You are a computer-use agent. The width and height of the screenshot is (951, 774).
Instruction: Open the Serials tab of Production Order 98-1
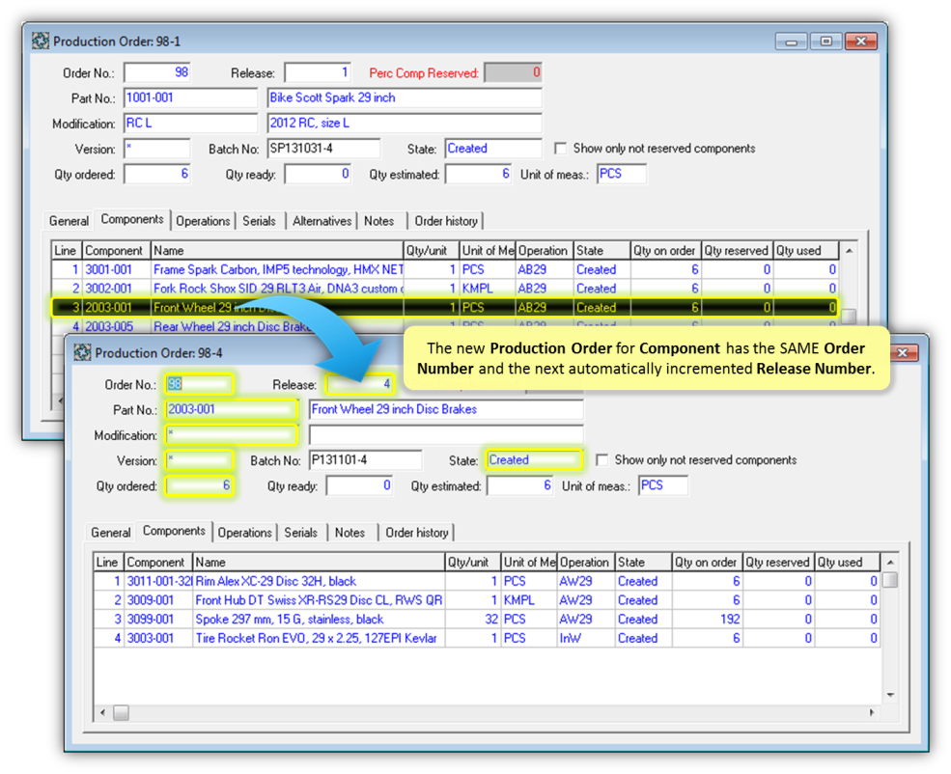(259, 221)
